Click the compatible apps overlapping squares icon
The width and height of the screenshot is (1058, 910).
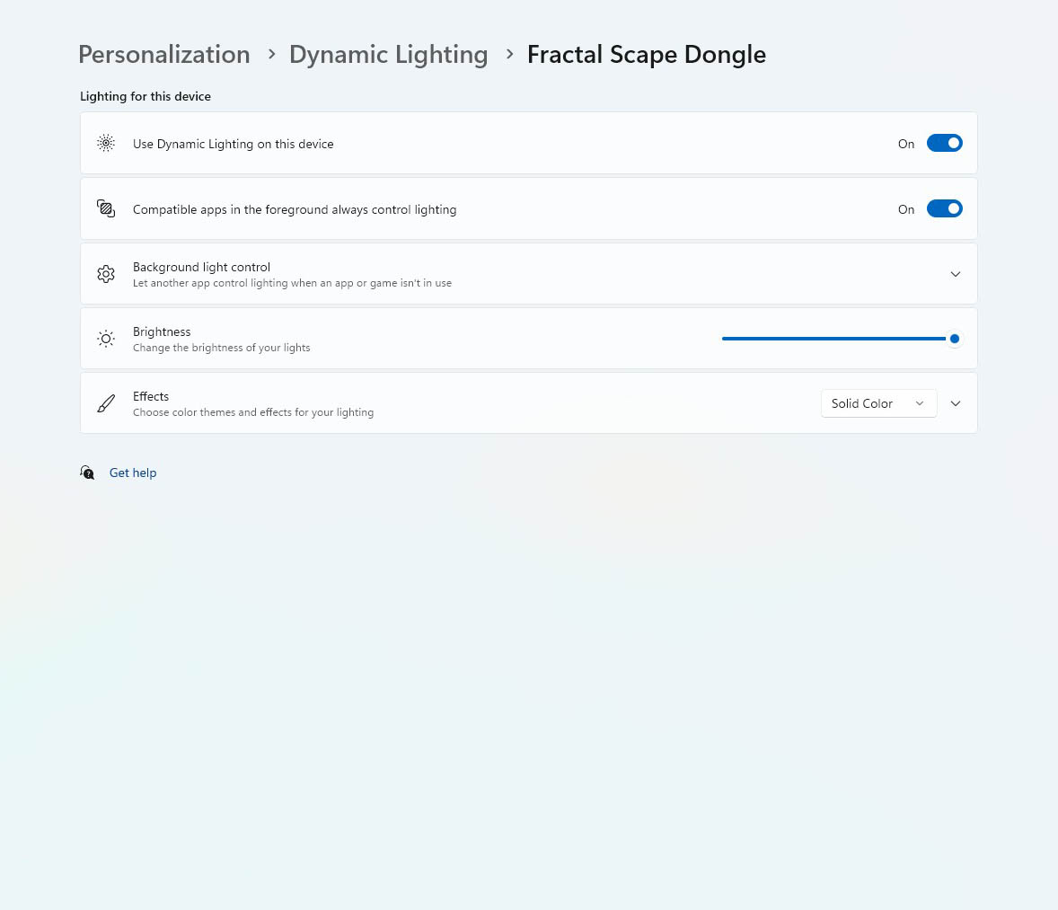click(x=106, y=208)
